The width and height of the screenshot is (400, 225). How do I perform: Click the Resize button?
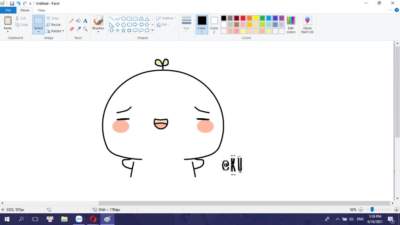(54, 25)
